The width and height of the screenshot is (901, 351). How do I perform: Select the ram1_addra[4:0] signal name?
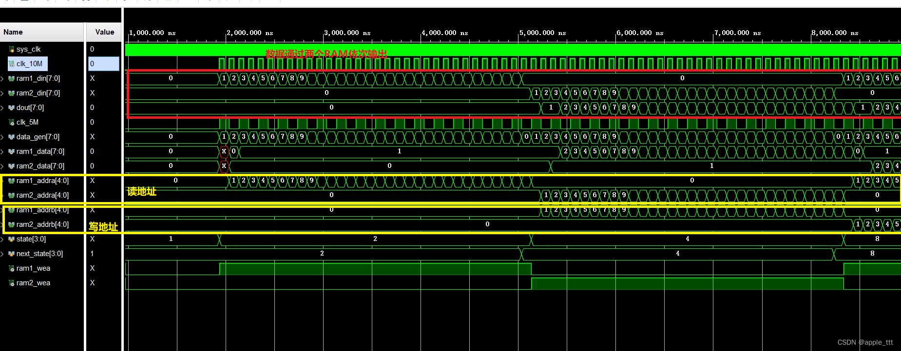click(x=42, y=181)
